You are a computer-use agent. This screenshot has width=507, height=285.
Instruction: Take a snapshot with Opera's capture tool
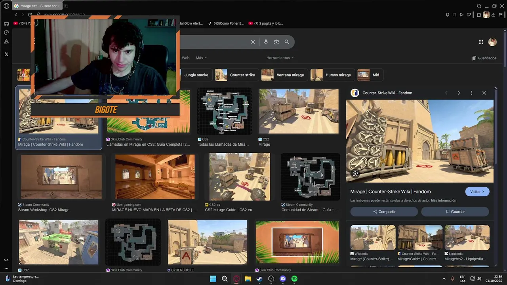[x=454, y=15]
